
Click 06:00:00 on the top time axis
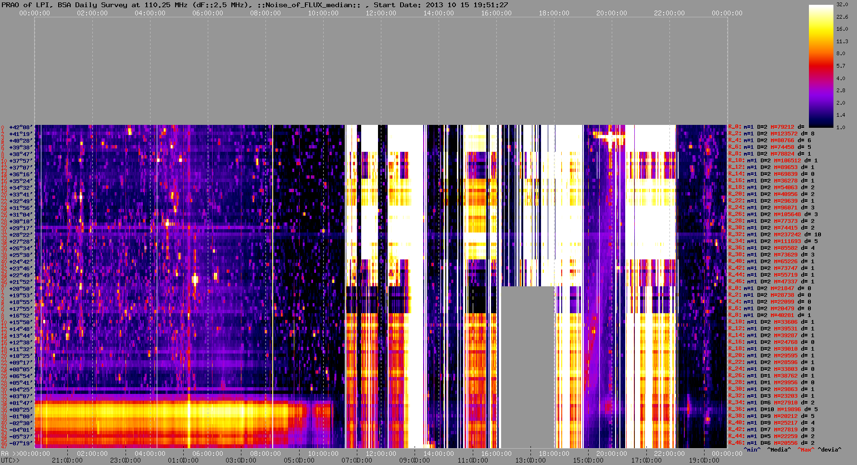(208, 13)
